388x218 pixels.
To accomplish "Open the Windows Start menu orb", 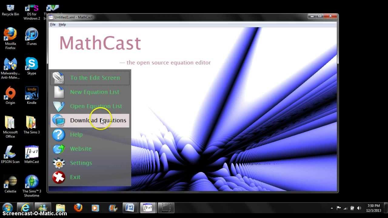I will (8, 208).
